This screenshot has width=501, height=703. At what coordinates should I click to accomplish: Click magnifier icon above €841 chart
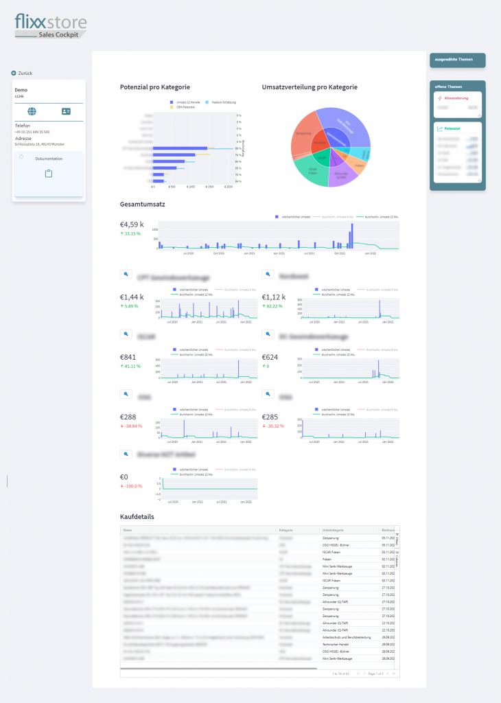(x=126, y=334)
